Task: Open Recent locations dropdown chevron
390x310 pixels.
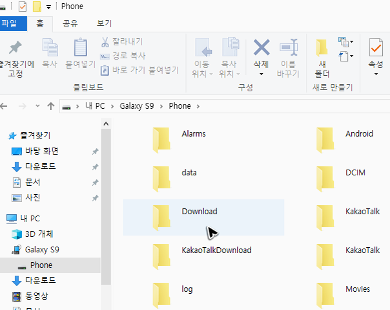Action: pyautogui.click(x=37, y=105)
